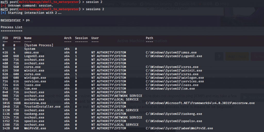This screenshot has height=132, width=264.
Task: Select path C:\Windows\System32\taskeng.exe
Action: click(174, 114)
